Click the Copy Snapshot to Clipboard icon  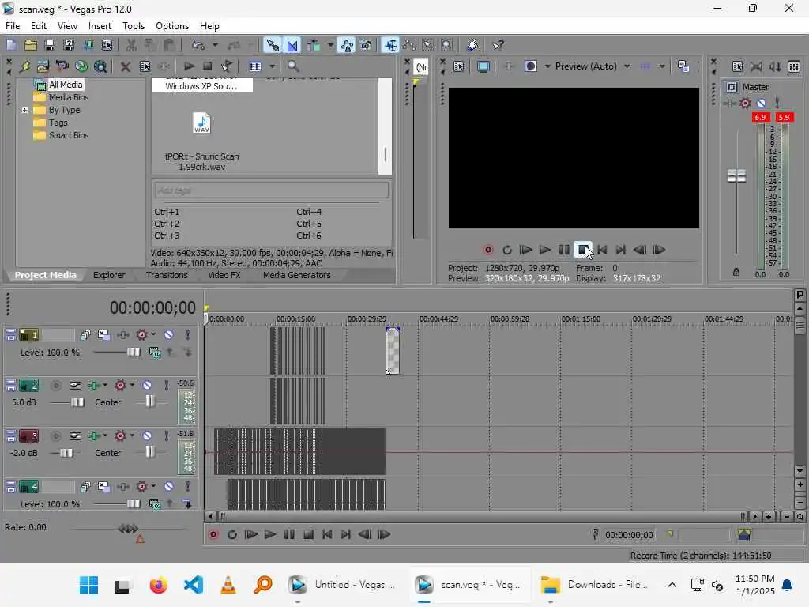tap(683, 66)
